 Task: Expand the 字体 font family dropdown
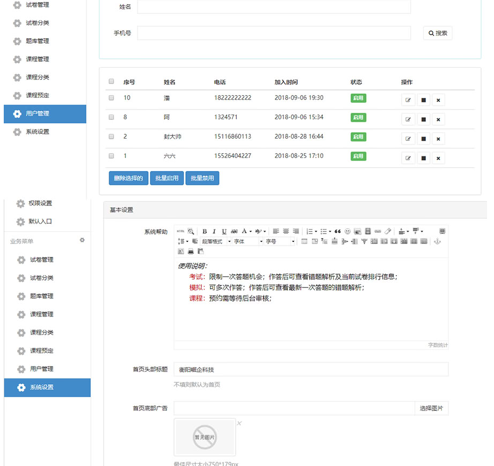point(248,242)
